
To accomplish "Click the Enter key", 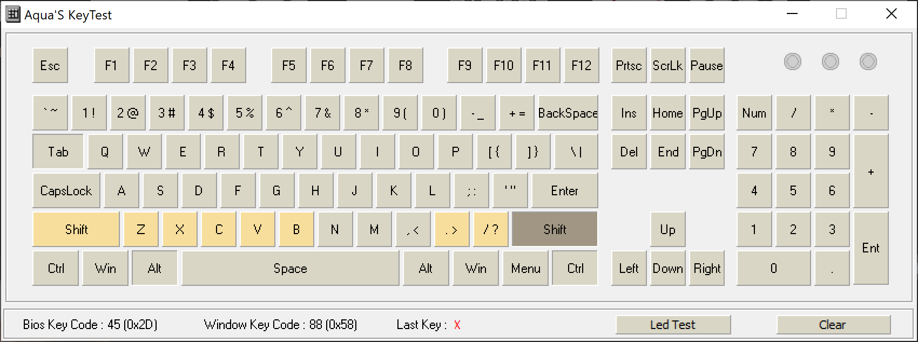I will (564, 191).
